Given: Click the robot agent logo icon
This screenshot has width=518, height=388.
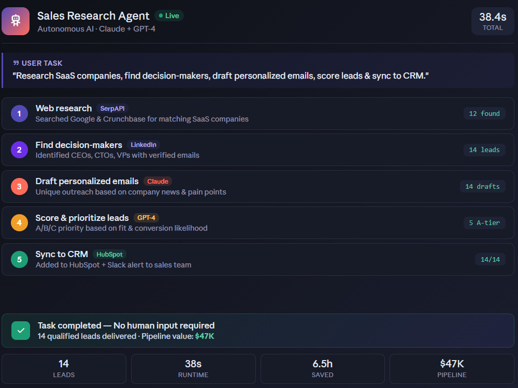Looking at the screenshot, I should 16,21.
